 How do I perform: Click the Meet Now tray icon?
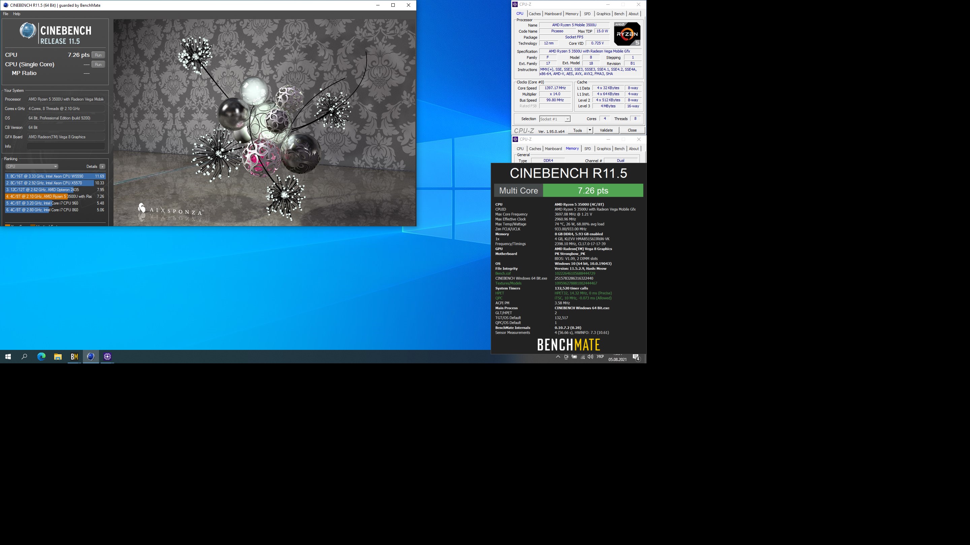(566, 357)
